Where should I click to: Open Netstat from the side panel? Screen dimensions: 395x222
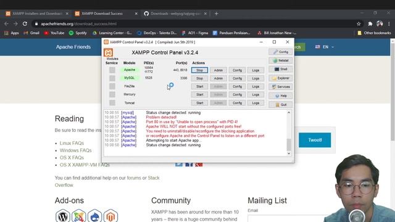coord(280,60)
